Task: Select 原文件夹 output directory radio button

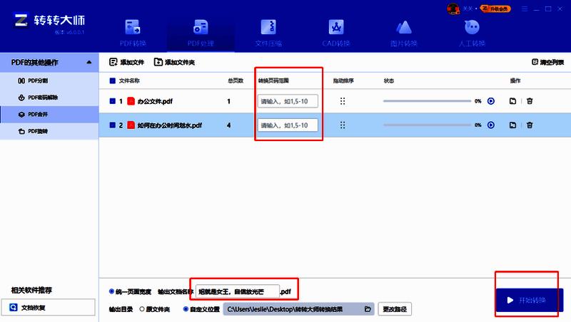Action: (x=141, y=309)
